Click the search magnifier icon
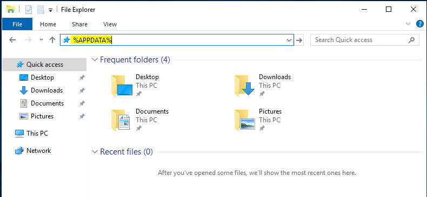Image resolution: width=427 pixels, height=197 pixels. click(x=411, y=40)
